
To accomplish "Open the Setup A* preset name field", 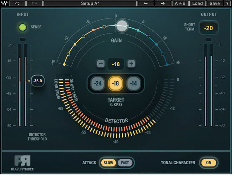I will point(90,3).
